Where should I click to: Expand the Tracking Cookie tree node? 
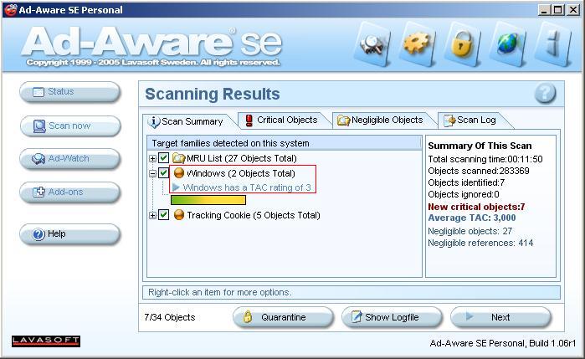[x=152, y=215]
